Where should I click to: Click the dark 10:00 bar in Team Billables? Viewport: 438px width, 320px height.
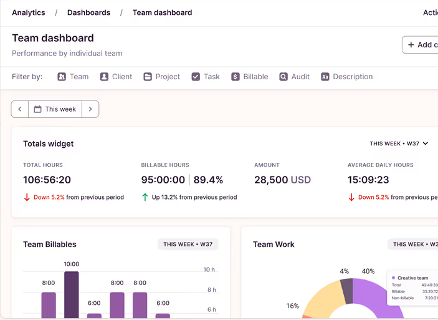[x=72, y=294]
